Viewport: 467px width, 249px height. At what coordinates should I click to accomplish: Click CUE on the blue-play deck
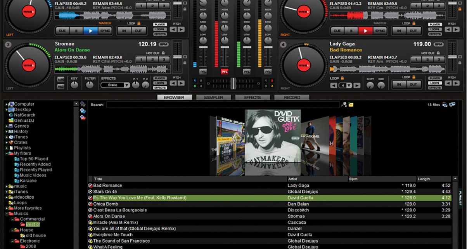62,31
